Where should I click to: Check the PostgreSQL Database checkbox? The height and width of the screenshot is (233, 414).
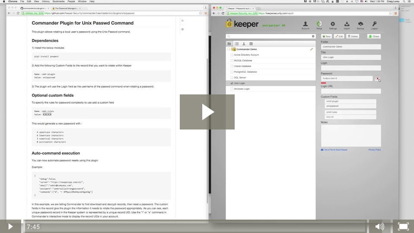[232, 72]
